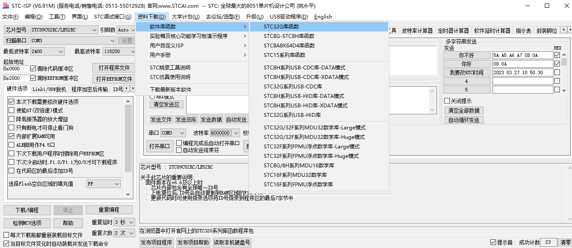
Task: Open the 大学计划(U) menu
Action: pos(186,17)
